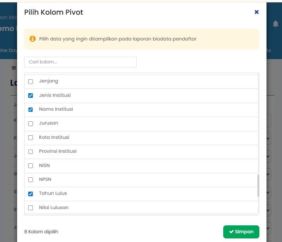Image resolution: width=282 pixels, height=242 pixels.
Task: Uncheck the Jenis Institusi checkbox
Action: [31, 96]
